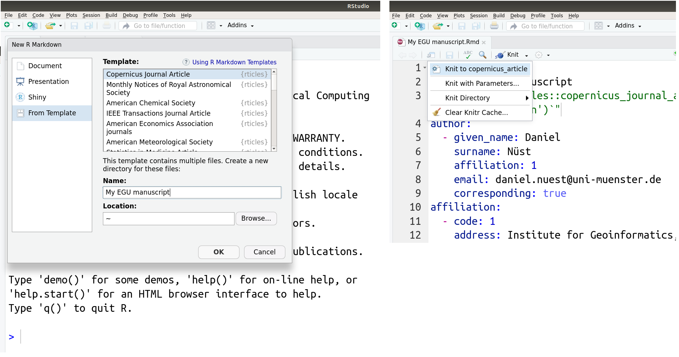Screen dimensions: 679x357
Task: Open the Session menu in left window
Action: tap(91, 15)
